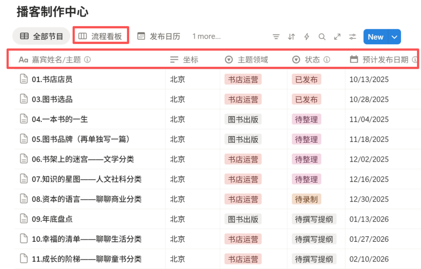Viewport: 421px width, 269px height.
Task: Open the search magnifier icon
Action: click(322, 37)
